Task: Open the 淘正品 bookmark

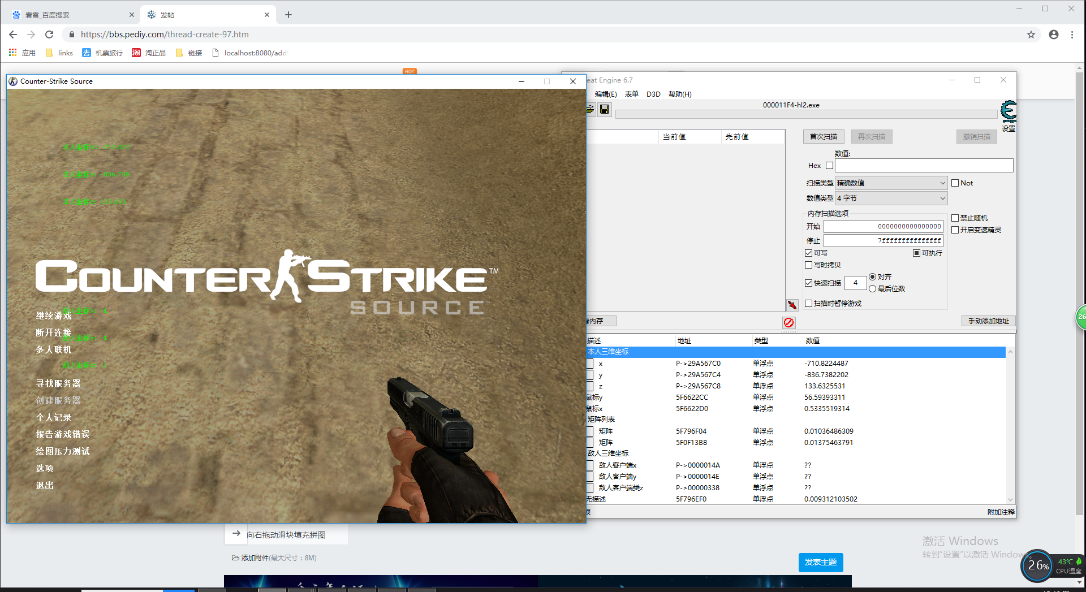Action: pyautogui.click(x=149, y=53)
